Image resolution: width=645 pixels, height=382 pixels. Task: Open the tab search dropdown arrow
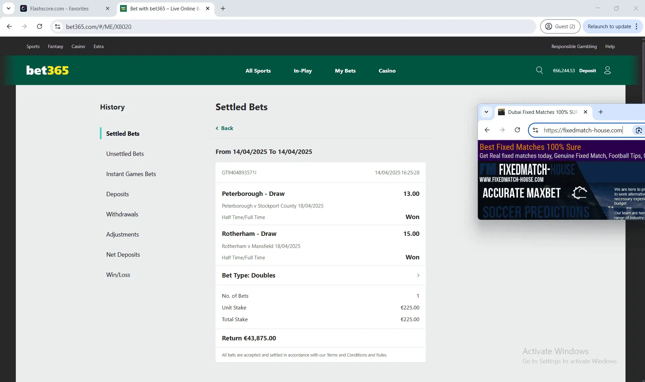[x=8, y=8]
